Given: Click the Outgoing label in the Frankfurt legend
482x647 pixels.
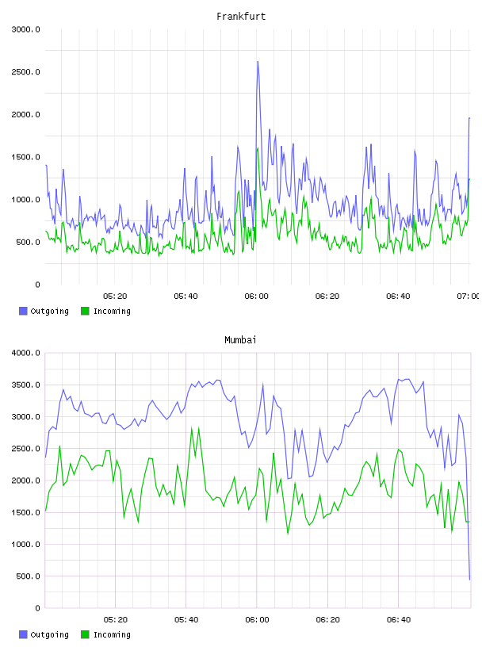Looking at the screenshot, I should [x=49, y=312].
